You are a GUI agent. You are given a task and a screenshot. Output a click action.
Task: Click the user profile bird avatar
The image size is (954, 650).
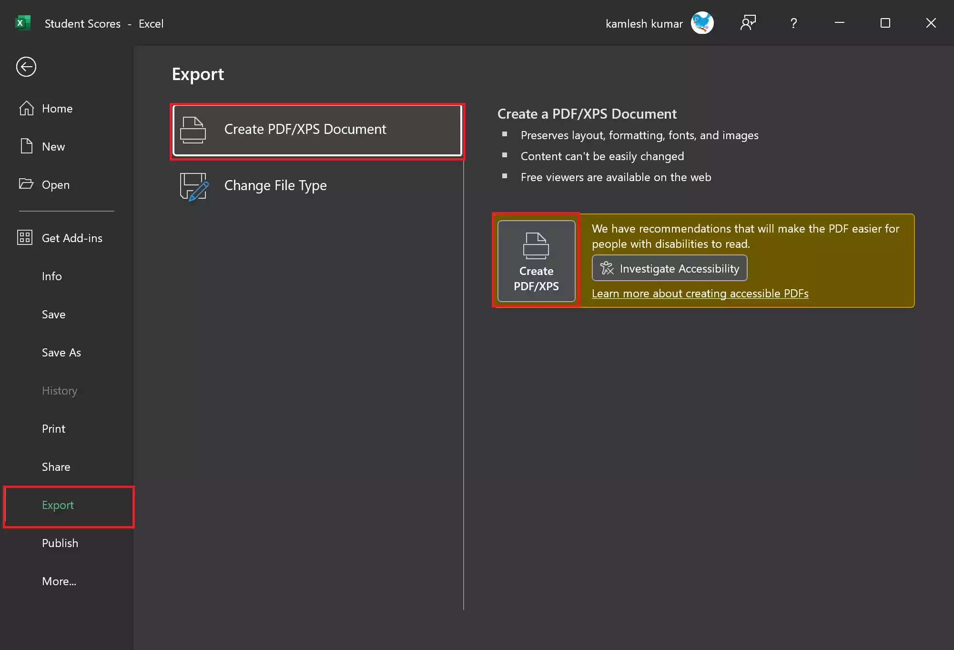[702, 23]
